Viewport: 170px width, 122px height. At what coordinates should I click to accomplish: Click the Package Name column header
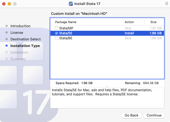(66, 22)
